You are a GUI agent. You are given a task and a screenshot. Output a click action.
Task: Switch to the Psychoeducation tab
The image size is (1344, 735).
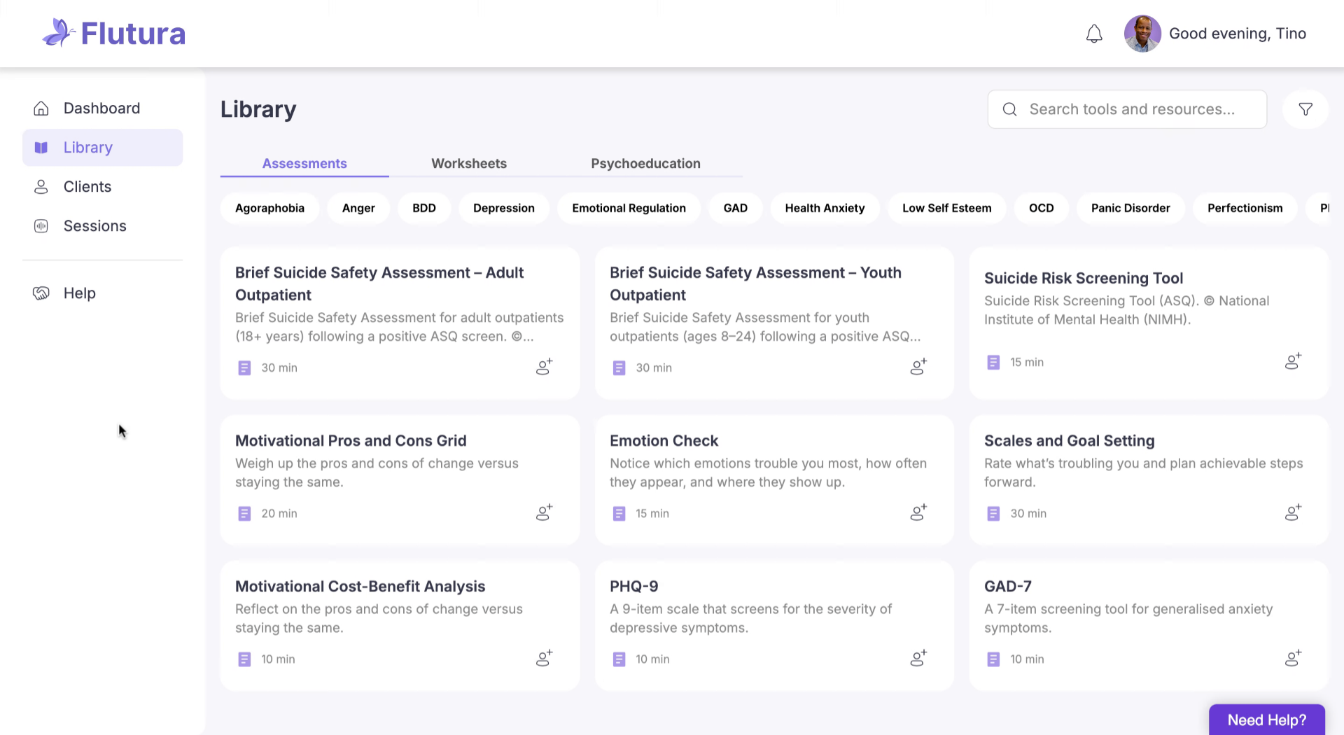[645, 163]
